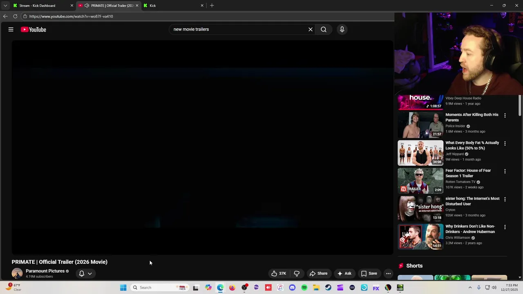Image resolution: width=523 pixels, height=294 pixels.
Task: Click the Rotten Tomatoes TV channel name
Action: point(460,182)
